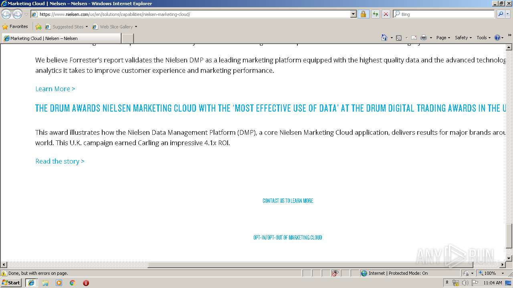The image size is (513, 288).
Task: Click the volume speaker tray icon
Action: [x=465, y=283]
